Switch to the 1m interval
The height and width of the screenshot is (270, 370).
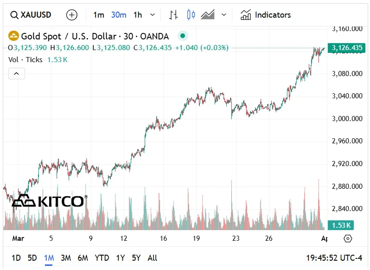click(x=98, y=15)
